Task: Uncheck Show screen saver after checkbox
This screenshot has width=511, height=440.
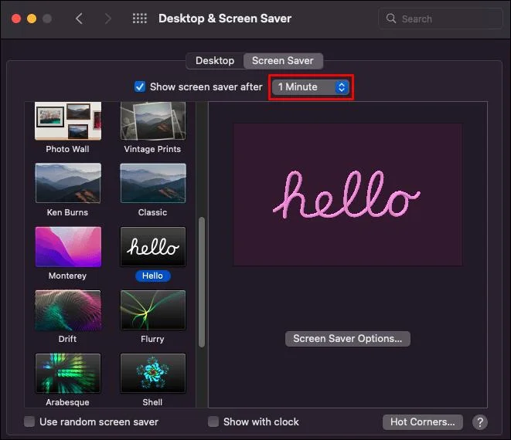Action: pos(140,87)
